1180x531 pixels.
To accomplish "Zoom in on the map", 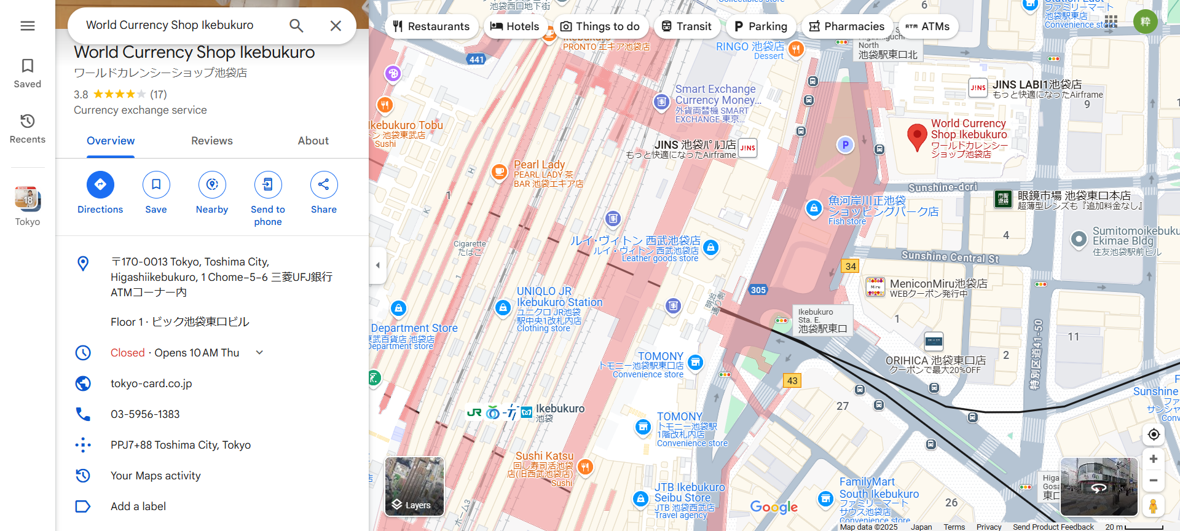I will [1154, 459].
